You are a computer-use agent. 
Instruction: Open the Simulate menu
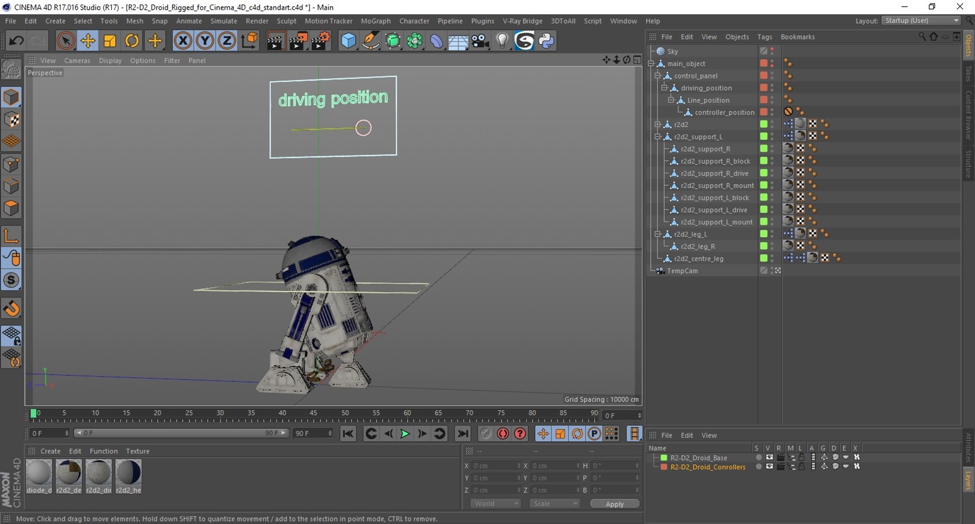[224, 21]
